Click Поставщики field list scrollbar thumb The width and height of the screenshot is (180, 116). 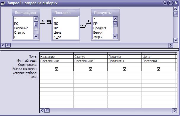[x=36, y=26]
